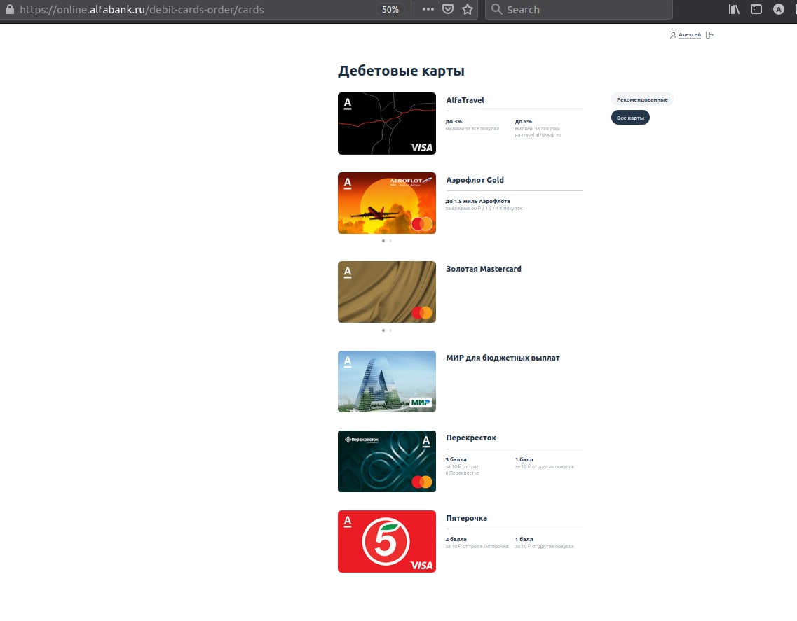
Task: Click the 'до 3%' AlfaTravel benefit text
Action: click(454, 121)
